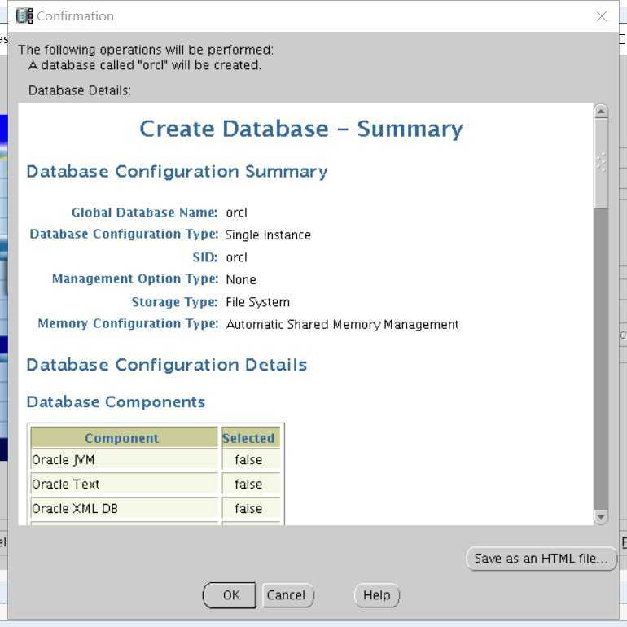Click the Cancel button
The height and width of the screenshot is (627, 627).
click(288, 595)
